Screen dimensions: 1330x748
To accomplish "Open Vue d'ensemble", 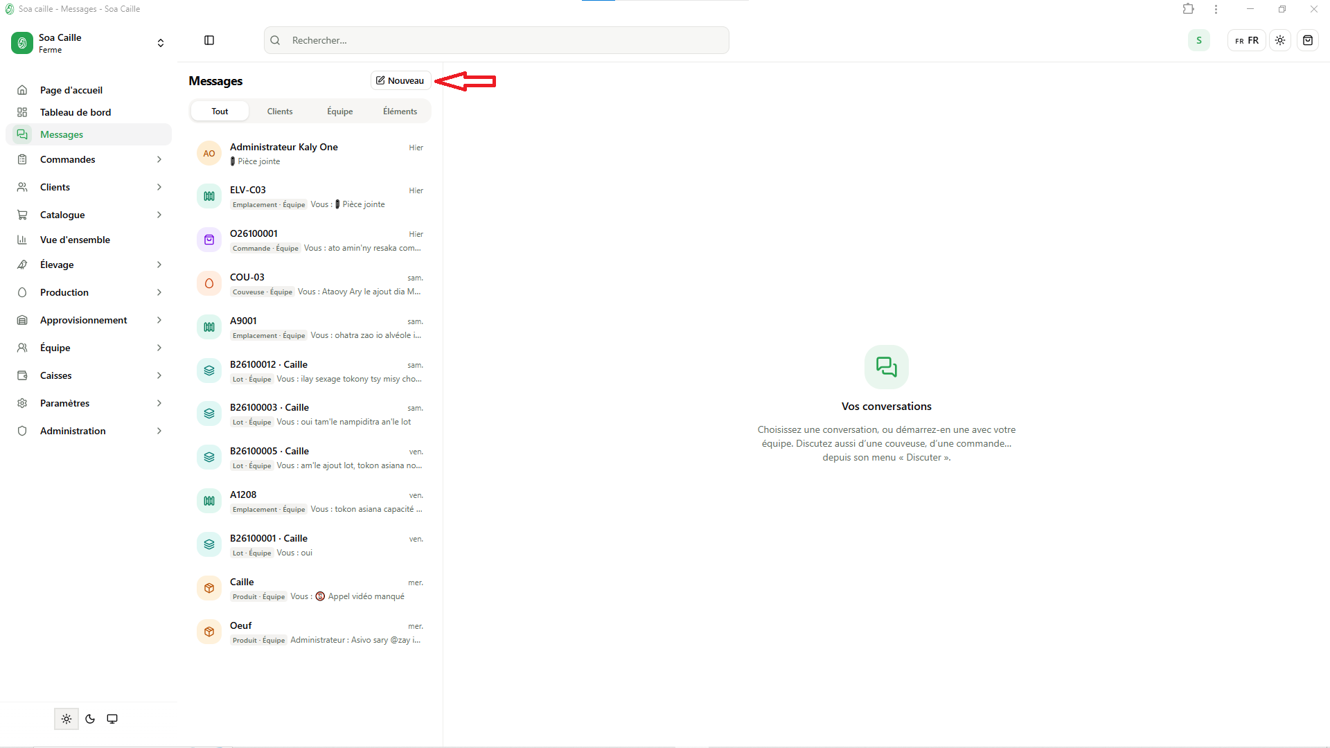I will pos(89,240).
